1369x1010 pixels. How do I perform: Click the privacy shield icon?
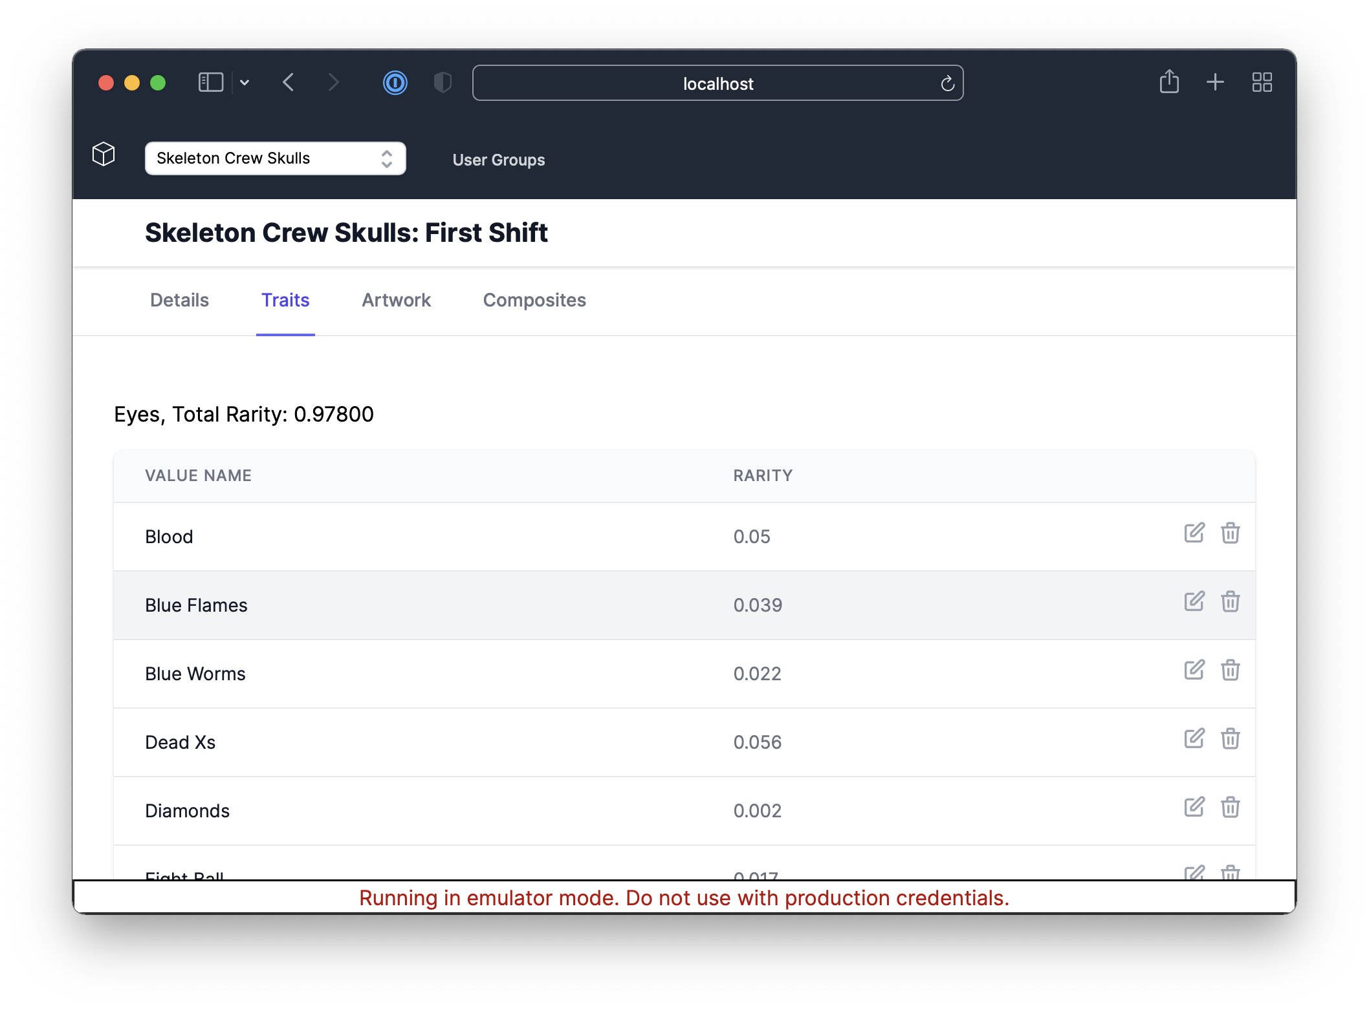click(x=442, y=83)
